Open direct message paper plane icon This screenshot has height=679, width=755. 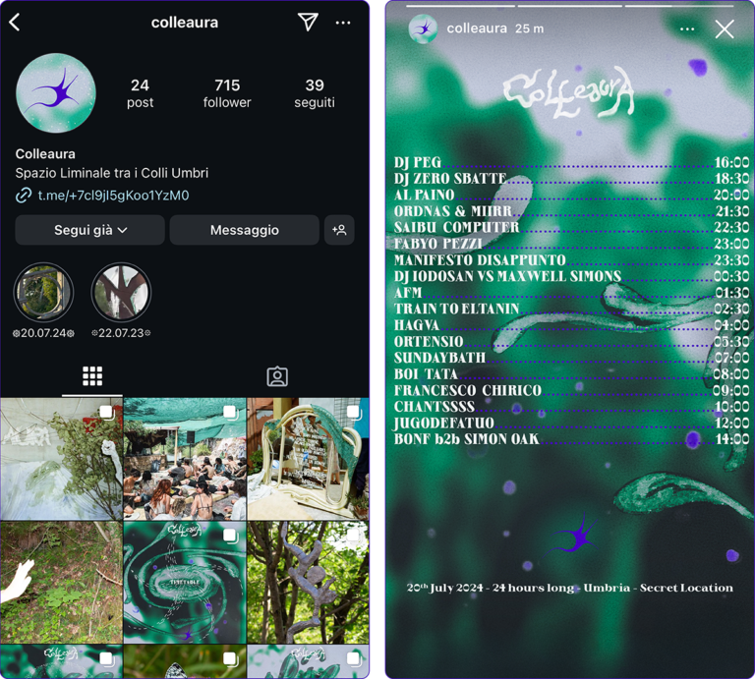[x=308, y=22]
